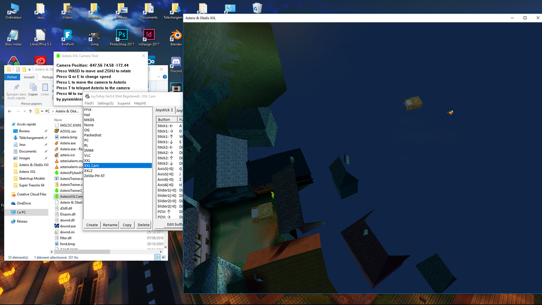Open the Vidéos desktop folder
The width and height of the screenshot is (542, 305).
click(67, 11)
